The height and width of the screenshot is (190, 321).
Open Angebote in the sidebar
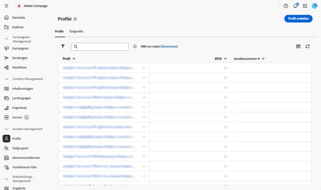click(19, 188)
